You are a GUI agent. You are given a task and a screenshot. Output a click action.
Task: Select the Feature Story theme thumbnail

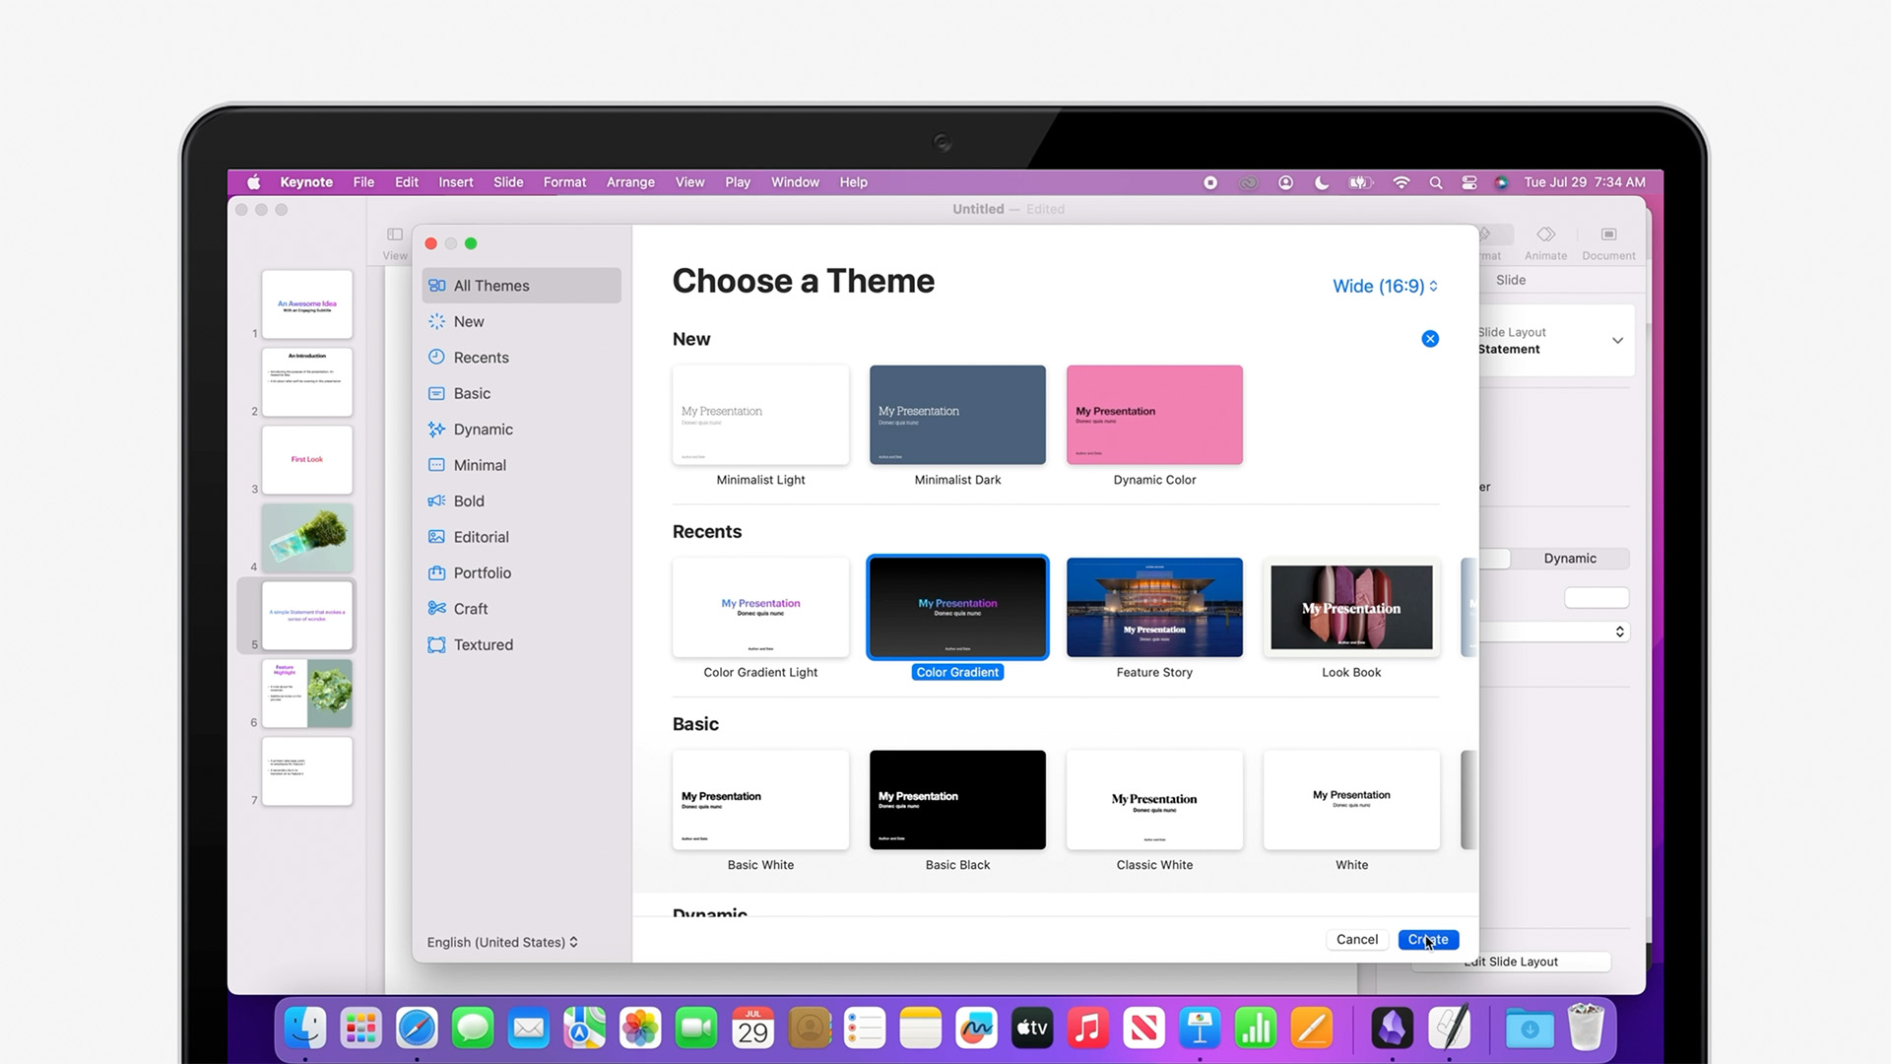click(x=1153, y=607)
